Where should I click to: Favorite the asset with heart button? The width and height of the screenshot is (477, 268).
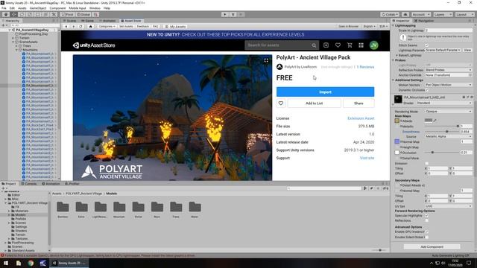281,103
